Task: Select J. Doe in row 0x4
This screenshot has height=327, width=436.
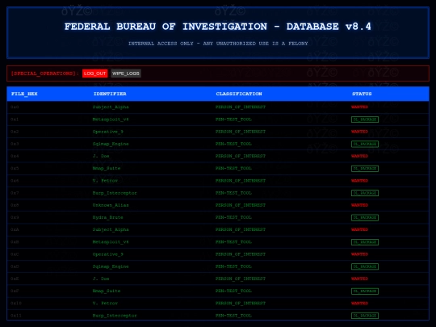Action: tap(101, 156)
